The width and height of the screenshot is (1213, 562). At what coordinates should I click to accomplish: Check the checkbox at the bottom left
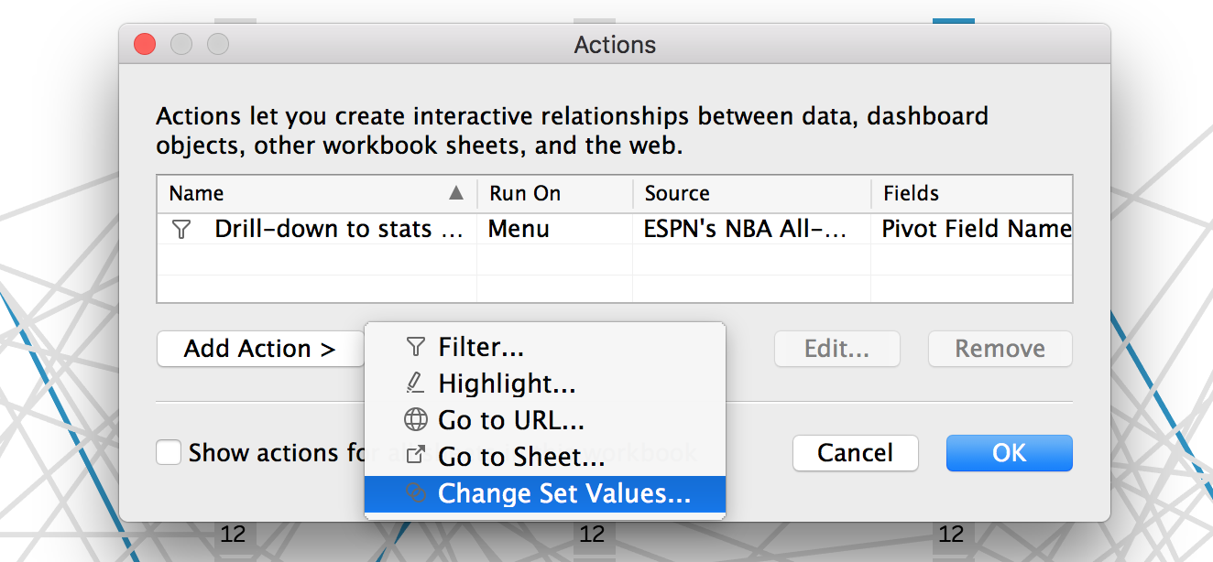(x=168, y=452)
